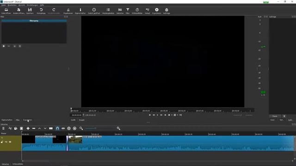Viewport: 296px width, 166px height.
Task: Show the Zuletzt geöffnet clock icon
Action: 94,11
